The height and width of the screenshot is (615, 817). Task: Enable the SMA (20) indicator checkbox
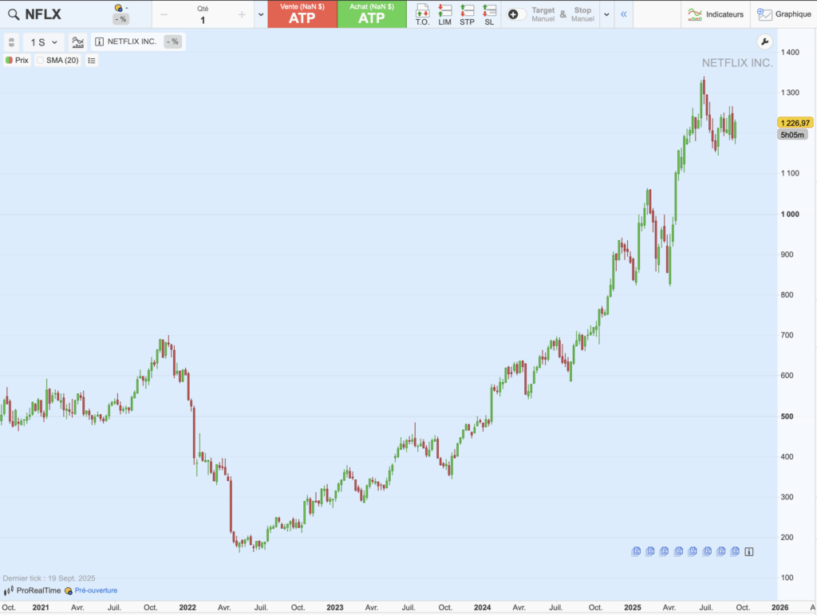[x=39, y=60]
